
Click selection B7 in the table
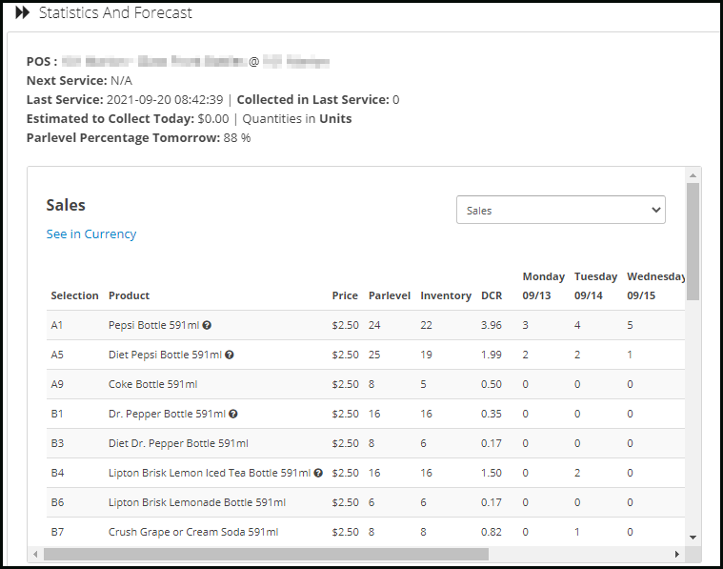coord(57,532)
